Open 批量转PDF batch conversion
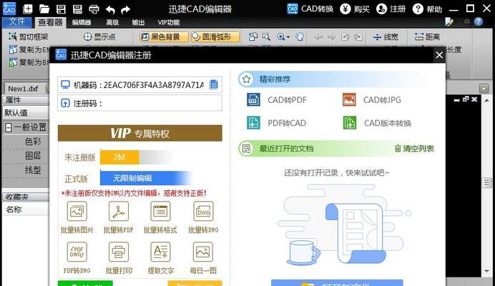The image size is (495, 286). [x=118, y=217]
